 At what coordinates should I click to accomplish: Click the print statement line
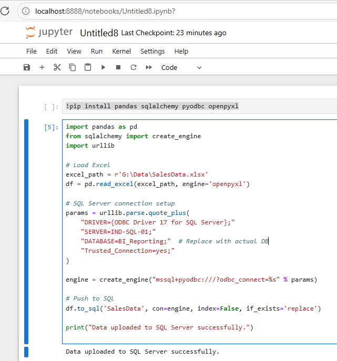click(x=159, y=327)
